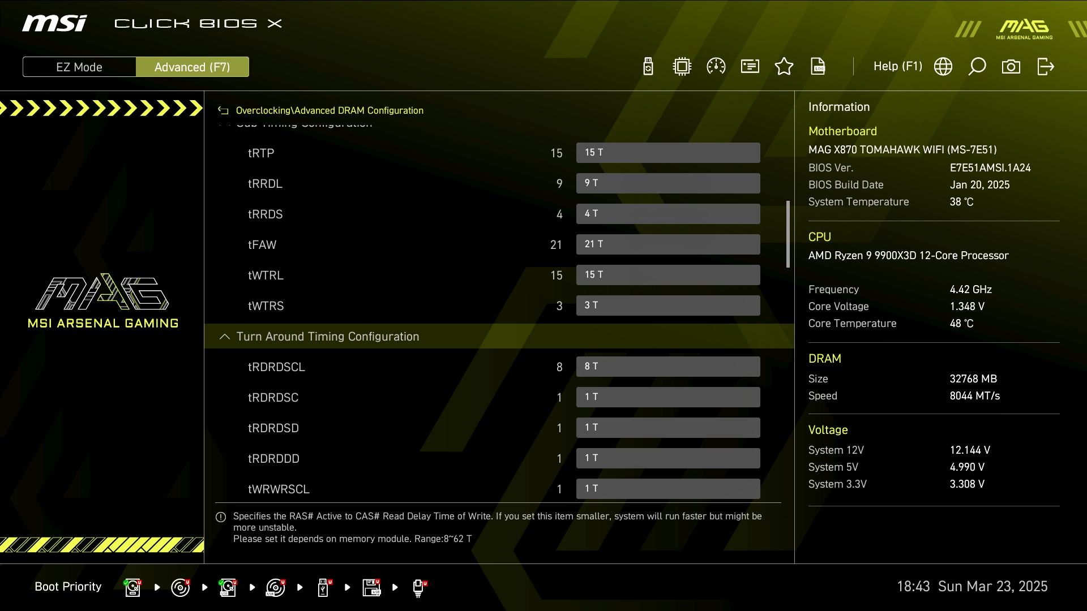Click the CPU chip icon in toolbar

point(682,67)
